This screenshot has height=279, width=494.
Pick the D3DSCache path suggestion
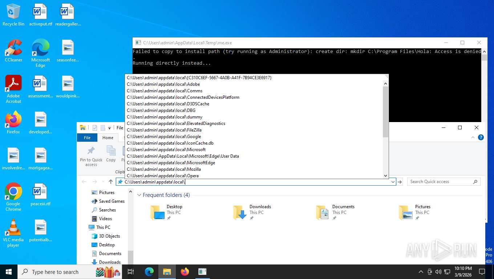254,104
